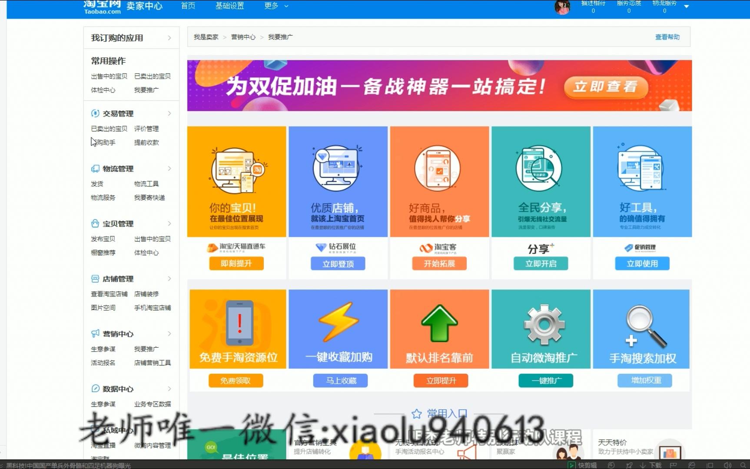Open 发货 link under 物流管理
The width and height of the screenshot is (750, 469).
point(97,184)
